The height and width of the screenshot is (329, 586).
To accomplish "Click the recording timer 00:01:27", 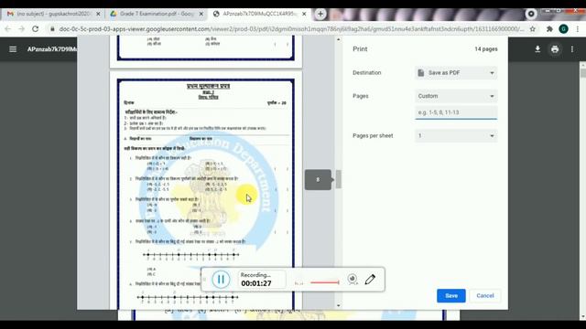I will point(256,283).
